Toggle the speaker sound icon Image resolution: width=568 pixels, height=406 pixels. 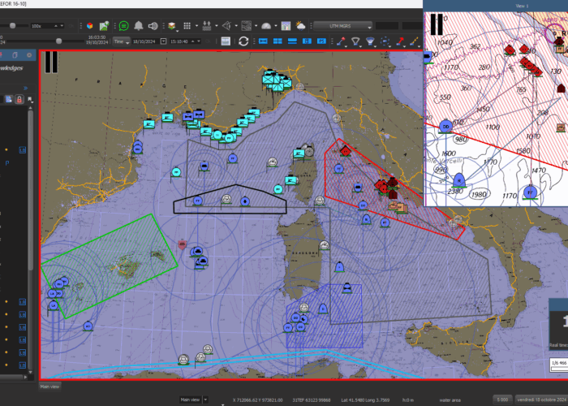click(x=153, y=26)
